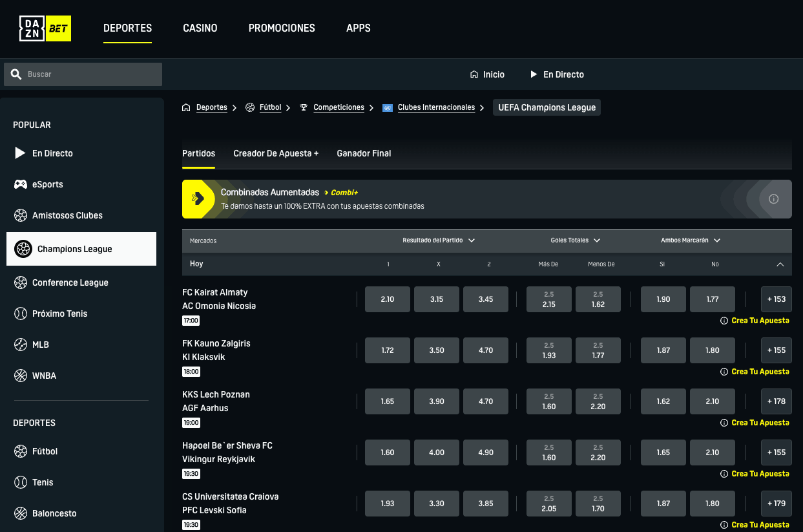This screenshot has height=532, width=803.
Task: Click the eSports gamepad icon
Action: [x=21, y=184]
